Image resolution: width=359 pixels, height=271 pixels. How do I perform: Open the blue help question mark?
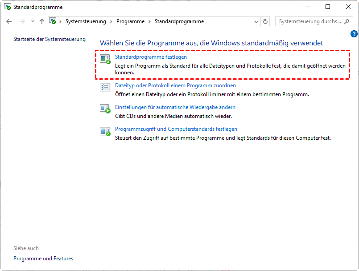click(354, 34)
